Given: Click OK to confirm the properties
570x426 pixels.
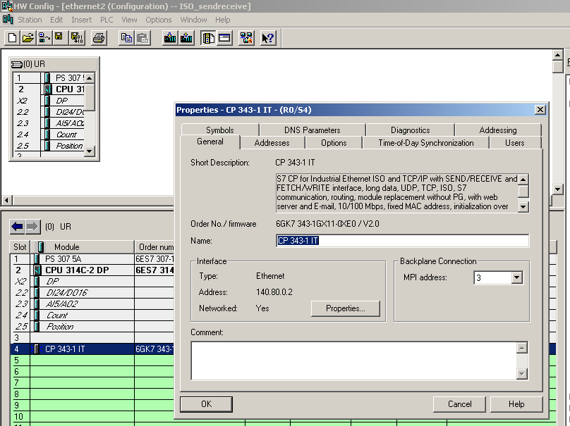Looking at the screenshot, I should click(x=206, y=404).
